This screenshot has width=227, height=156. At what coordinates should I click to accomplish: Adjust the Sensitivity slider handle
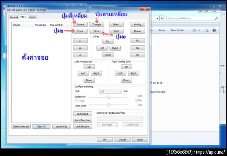pyautogui.click(x=109, y=97)
